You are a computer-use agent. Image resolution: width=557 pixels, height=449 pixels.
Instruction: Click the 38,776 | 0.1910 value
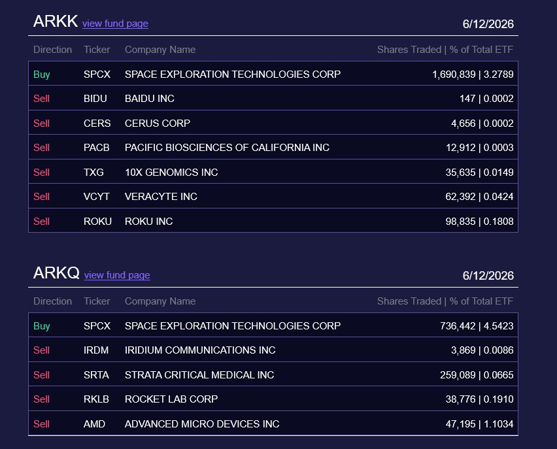480,399
